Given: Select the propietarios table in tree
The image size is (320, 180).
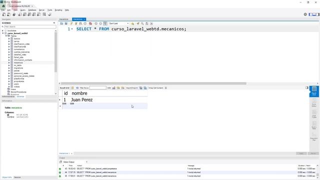Looking at the screenshot, I should coord(19,81).
